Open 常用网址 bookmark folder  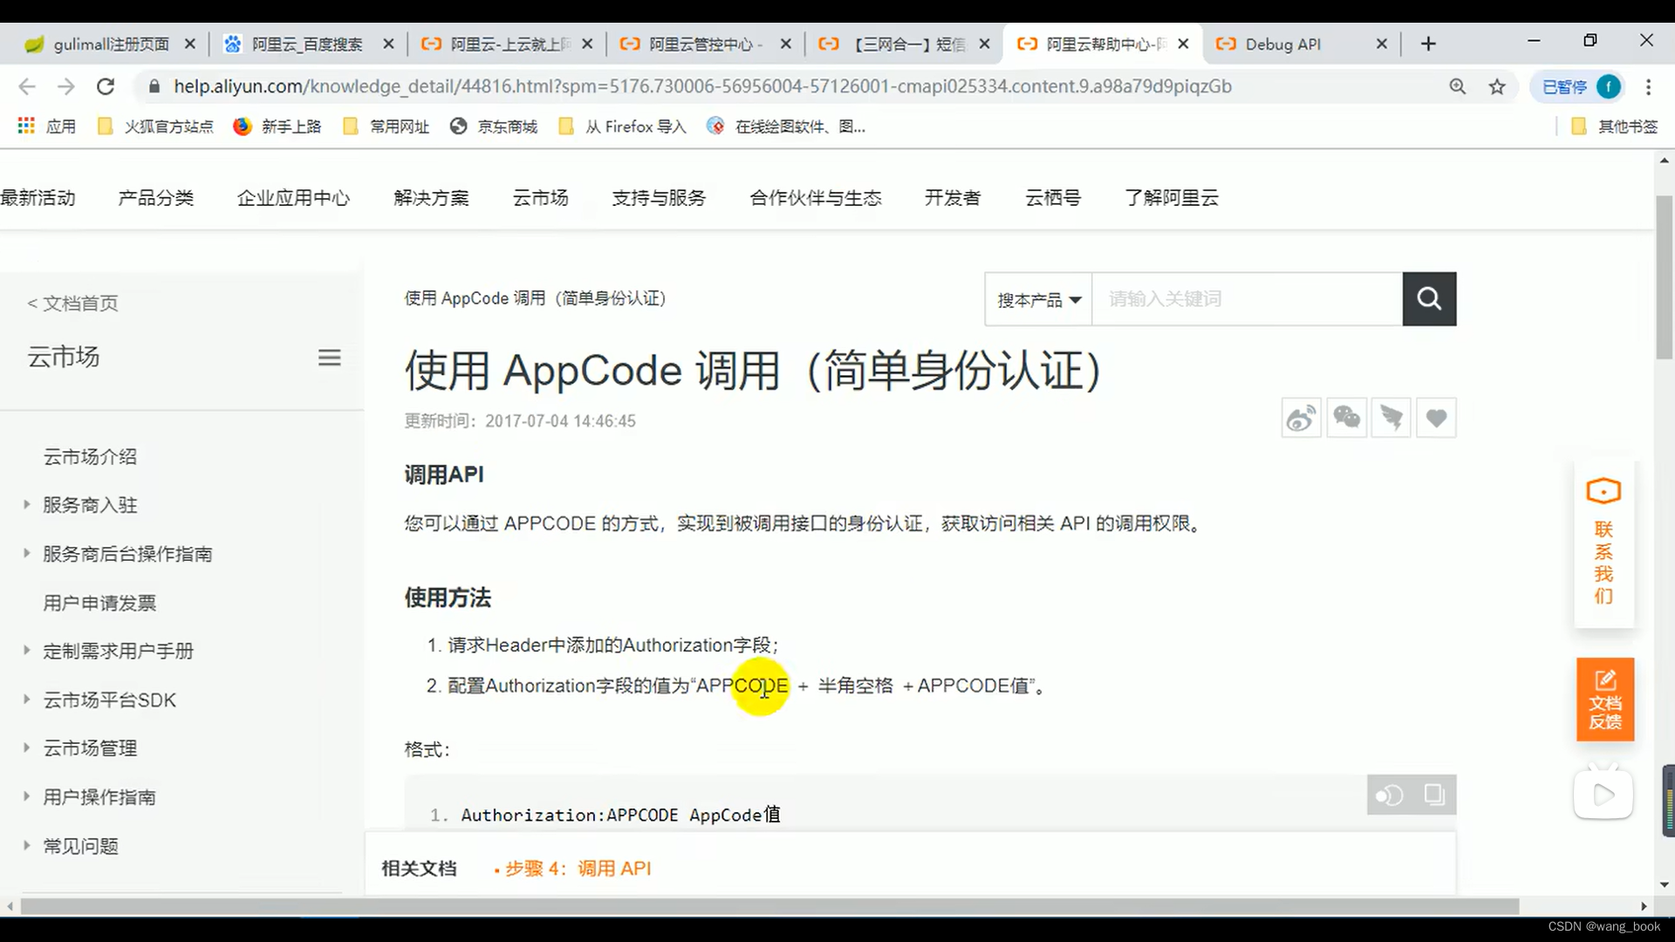(x=386, y=126)
